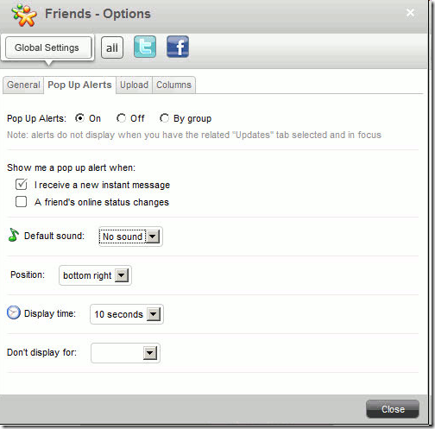Open the Don't display for dropdown

click(125, 353)
